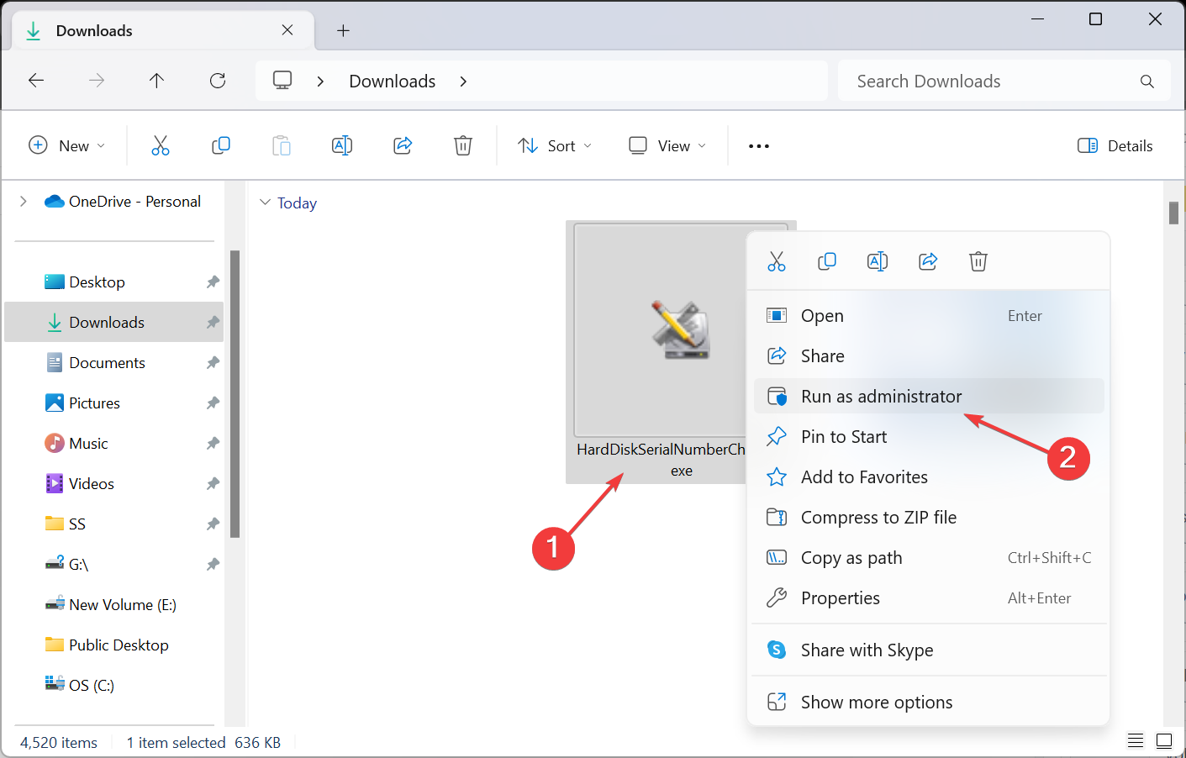Click the Share icon in the context menu top row
The width and height of the screenshot is (1186, 758).
point(928,261)
